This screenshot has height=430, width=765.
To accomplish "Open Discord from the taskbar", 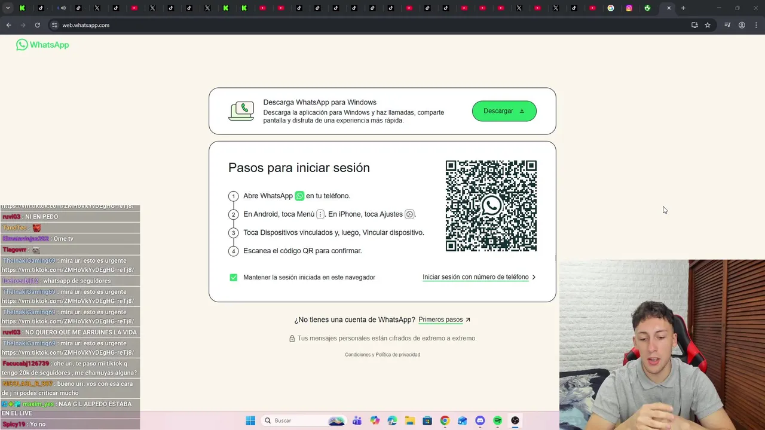I will [x=480, y=420].
